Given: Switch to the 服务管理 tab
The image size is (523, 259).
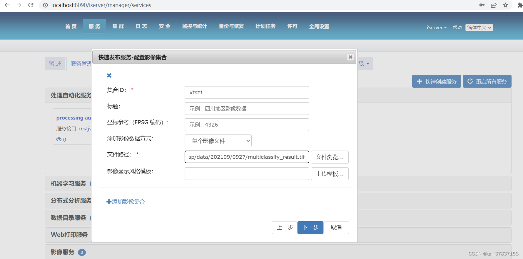Looking at the screenshot, I should [79, 64].
